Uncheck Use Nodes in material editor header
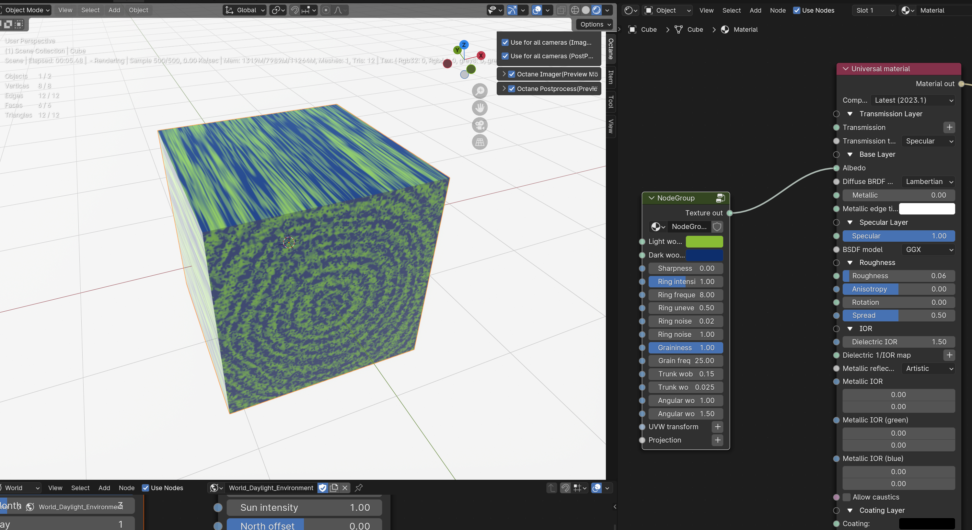Image resolution: width=972 pixels, height=530 pixels. click(796, 11)
